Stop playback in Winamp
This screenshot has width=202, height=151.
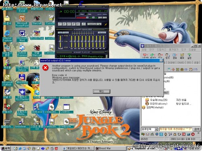(x=74, y=24)
